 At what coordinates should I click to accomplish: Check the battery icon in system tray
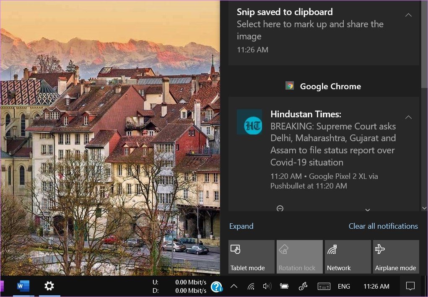pyautogui.click(x=284, y=287)
